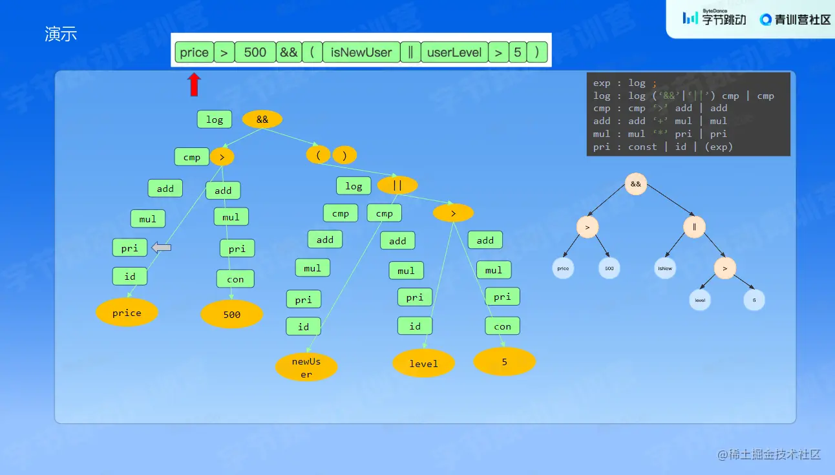Click the orange '500' leaf ellipse
Image resolution: width=835 pixels, height=475 pixels.
(x=232, y=315)
